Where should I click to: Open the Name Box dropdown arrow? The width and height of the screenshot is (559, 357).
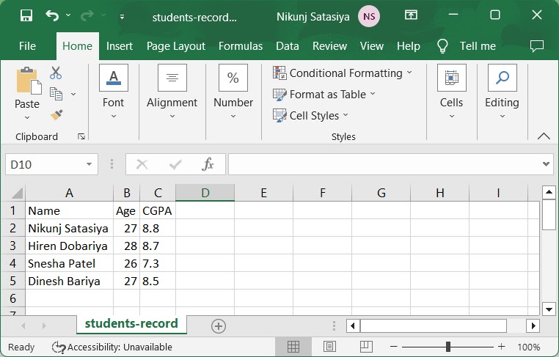[x=89, y=165]
